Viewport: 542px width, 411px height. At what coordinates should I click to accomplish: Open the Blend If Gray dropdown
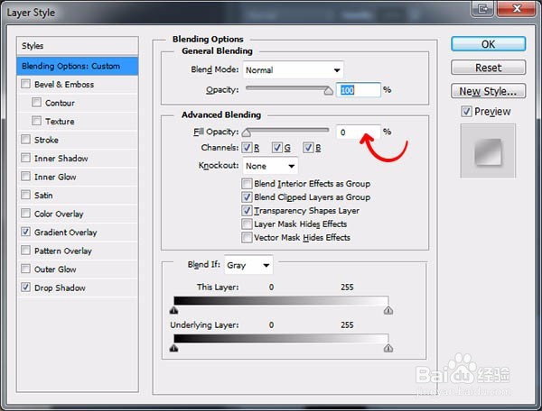click(x=248, y=265)
